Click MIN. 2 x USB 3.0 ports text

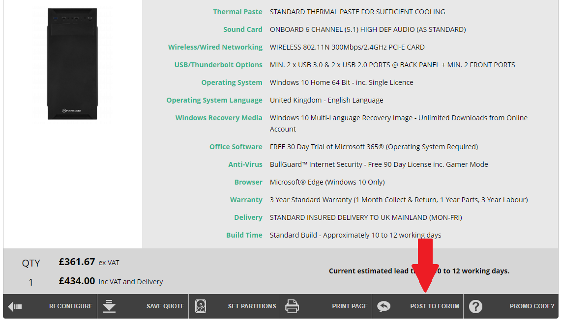[392, 65]
